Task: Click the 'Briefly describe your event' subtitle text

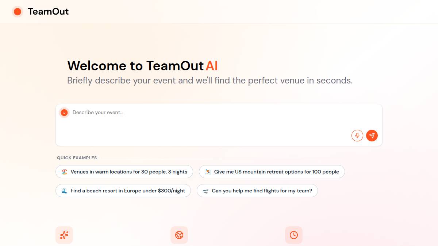Action: tap(210, 81)
